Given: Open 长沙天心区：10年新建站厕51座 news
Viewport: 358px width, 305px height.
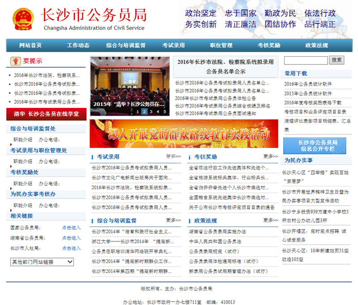Looking at the screenshot, I should [x=315, y=255].
